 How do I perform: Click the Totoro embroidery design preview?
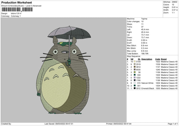64,70
